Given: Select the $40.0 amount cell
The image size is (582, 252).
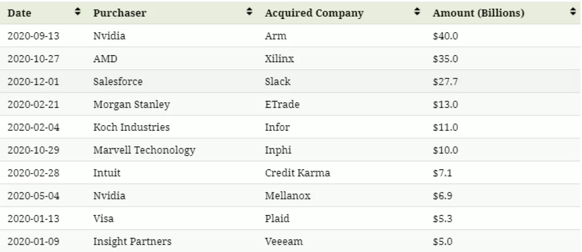Looking at the screenshot, I should point(445,36).
